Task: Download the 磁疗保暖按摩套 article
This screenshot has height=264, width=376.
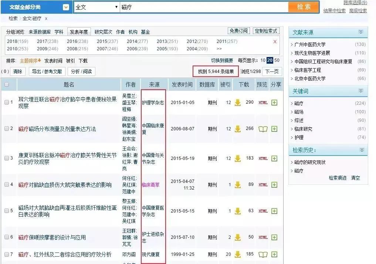Action: [x=238, y=236]
